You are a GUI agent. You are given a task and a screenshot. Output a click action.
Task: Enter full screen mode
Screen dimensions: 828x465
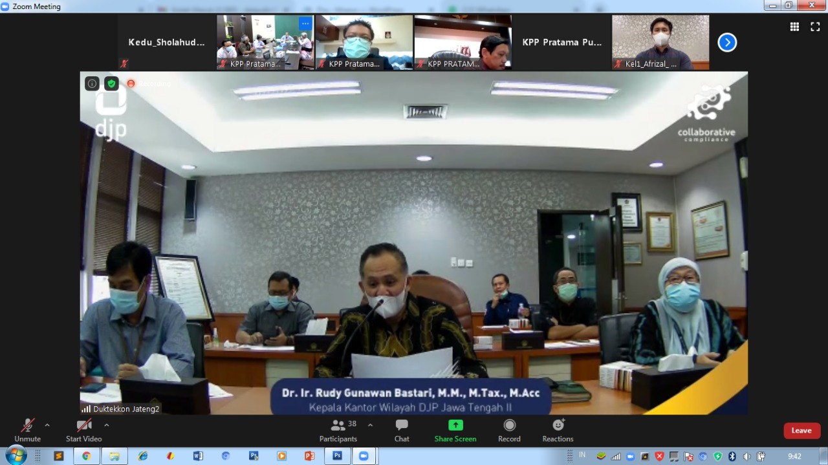(x=815, y=27)
